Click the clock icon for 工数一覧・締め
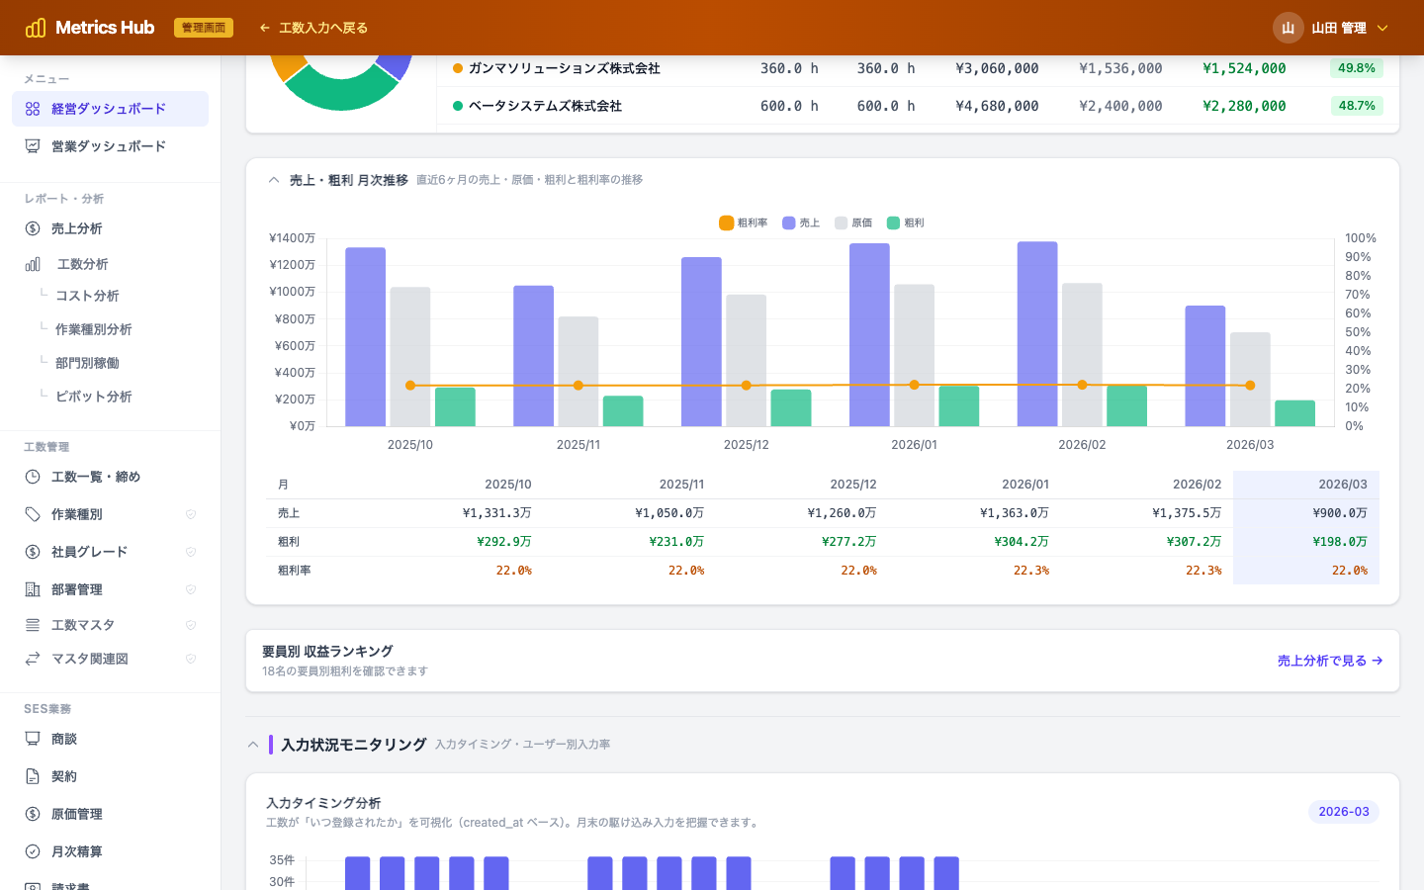The height and width of the screenshot is (890, 1424). (33, 477)
